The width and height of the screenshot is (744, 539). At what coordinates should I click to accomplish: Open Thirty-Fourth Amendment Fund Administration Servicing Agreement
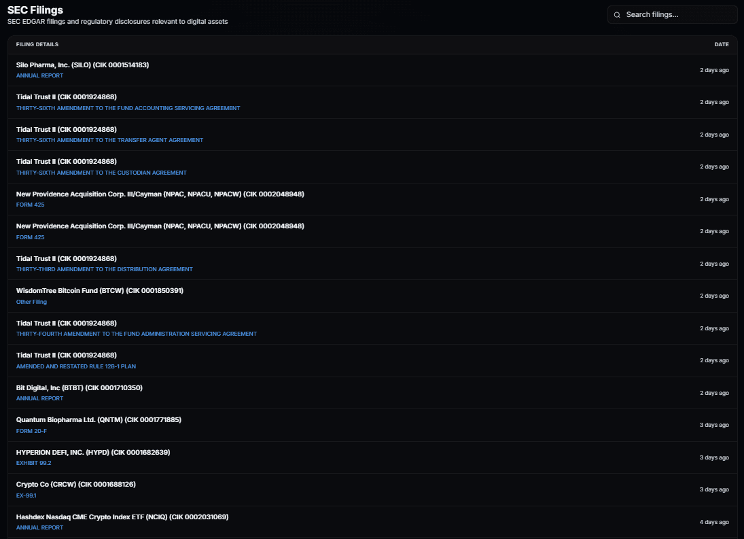(x=136, y=334)
